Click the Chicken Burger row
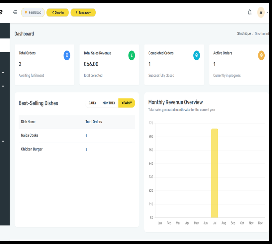The image size is (272, 244). (x=77, y=150)
